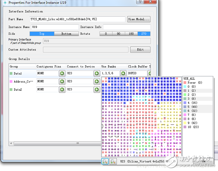Open Contiguous Pins dropdown for Address_Co row
Image resolution: width=218 pixels, height=171 pixels.
click(62, 81)
